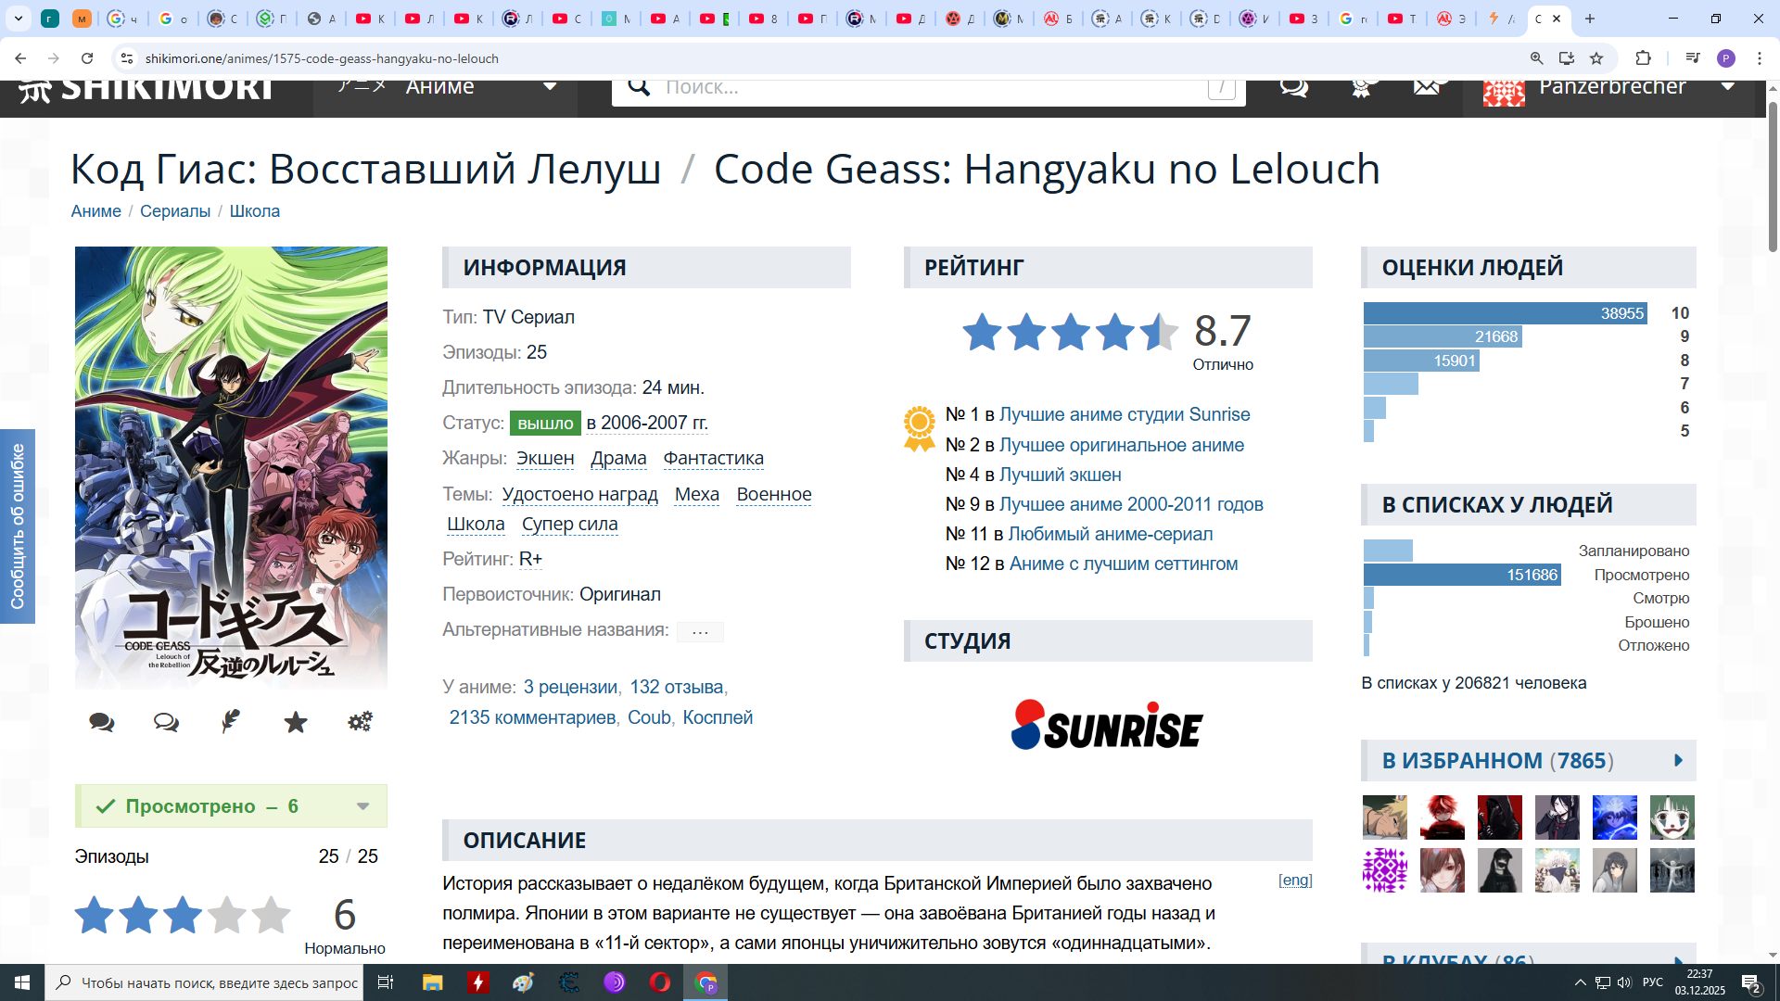Expand the Просмотрено status dropdown
The width and height of the screenshot is (1780, 1001).
[362, 806]
